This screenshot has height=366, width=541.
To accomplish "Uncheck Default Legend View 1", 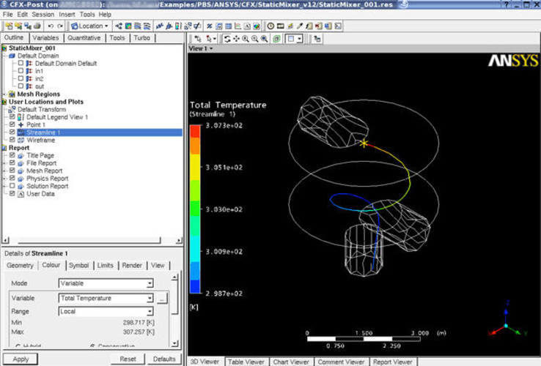I will tap(12, 117).
